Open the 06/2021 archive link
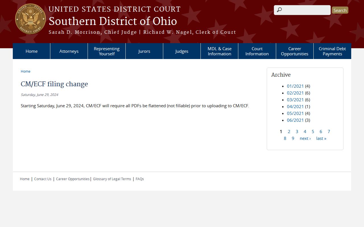This screenshot has width=364, height=227. point(295,120)
